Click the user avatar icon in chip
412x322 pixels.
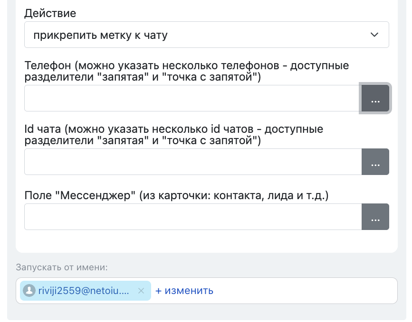pyautogui.click(x=29, y=291)
